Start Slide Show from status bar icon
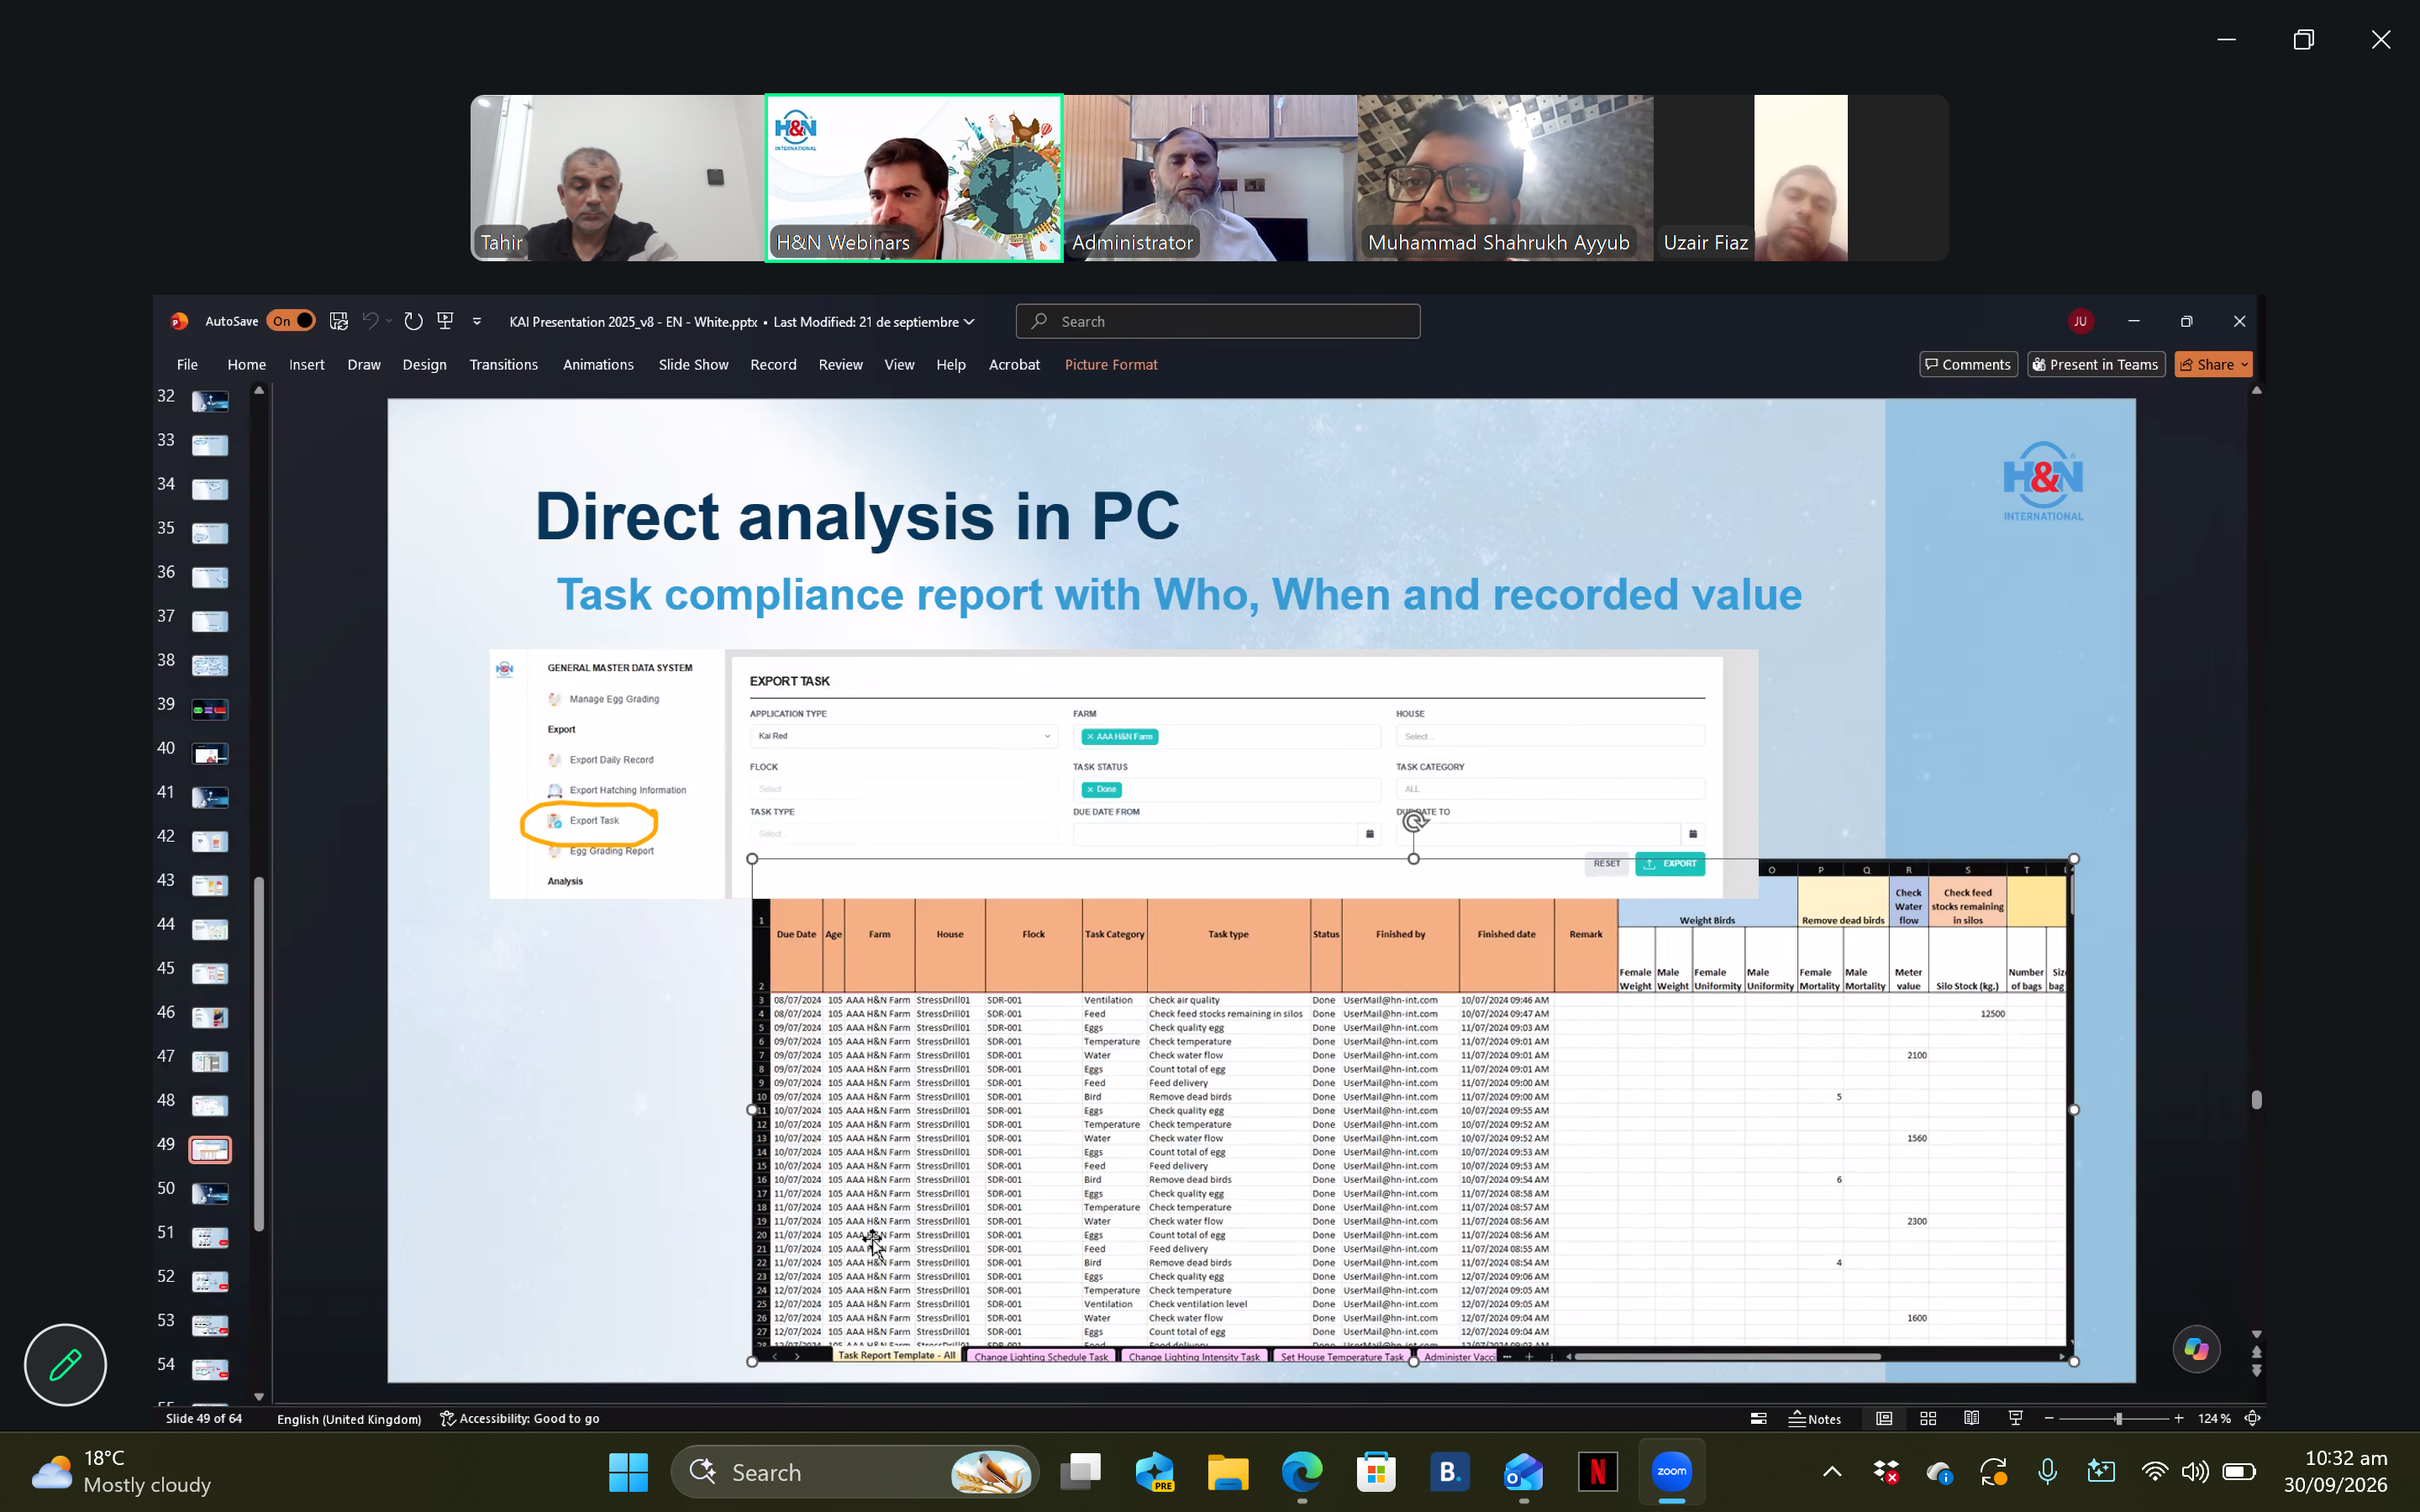 click(x=2015, y=1418)
